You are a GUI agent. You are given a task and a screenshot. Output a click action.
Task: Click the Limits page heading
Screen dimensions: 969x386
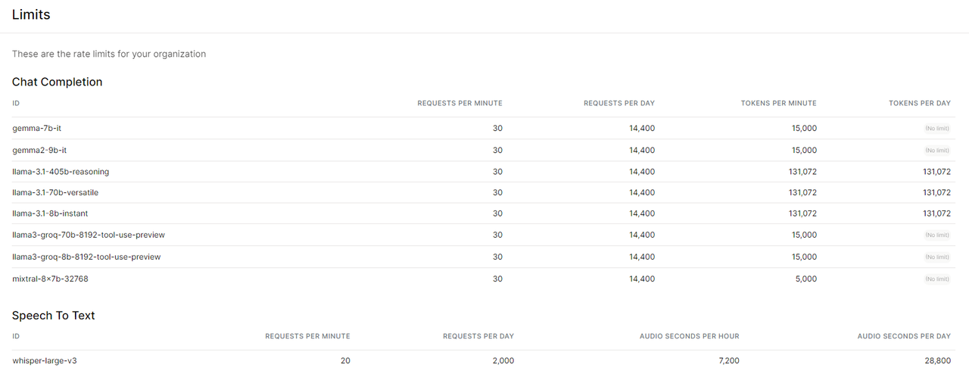coord(31,14)
